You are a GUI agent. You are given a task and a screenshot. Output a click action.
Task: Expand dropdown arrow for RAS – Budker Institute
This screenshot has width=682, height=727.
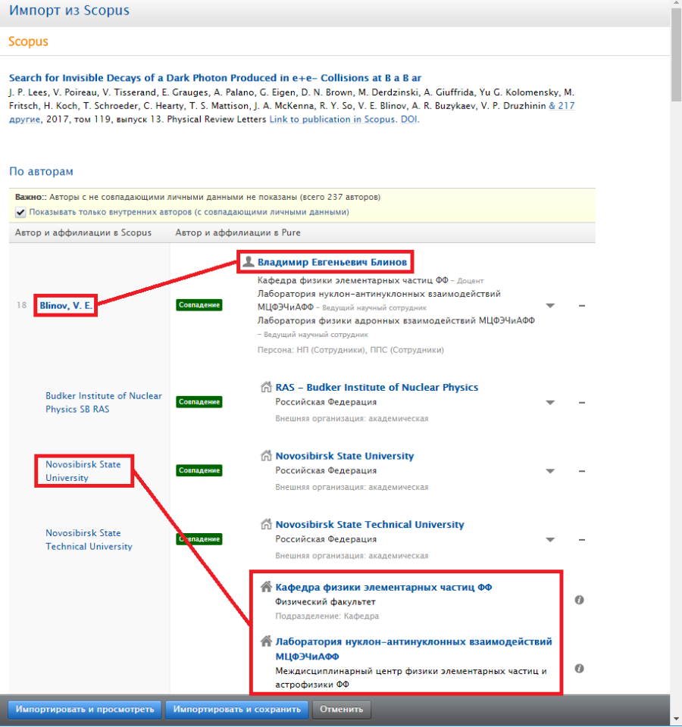[551, 402]
